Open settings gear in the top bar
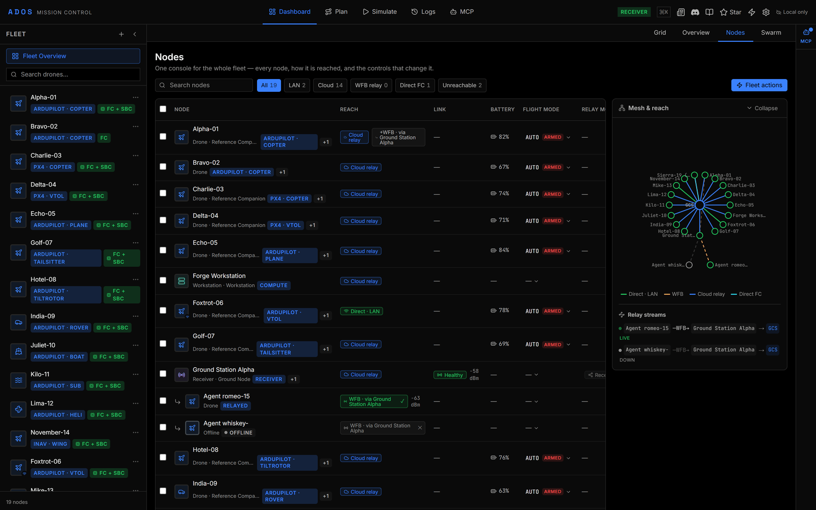The image size is (816, 510). pyautogui.click(x=766, y=12)
